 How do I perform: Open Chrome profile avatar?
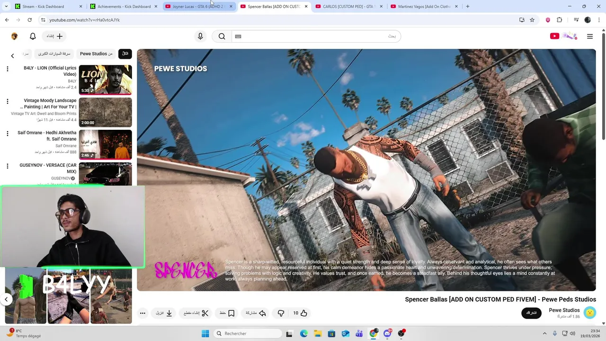[x=588, y=20]
